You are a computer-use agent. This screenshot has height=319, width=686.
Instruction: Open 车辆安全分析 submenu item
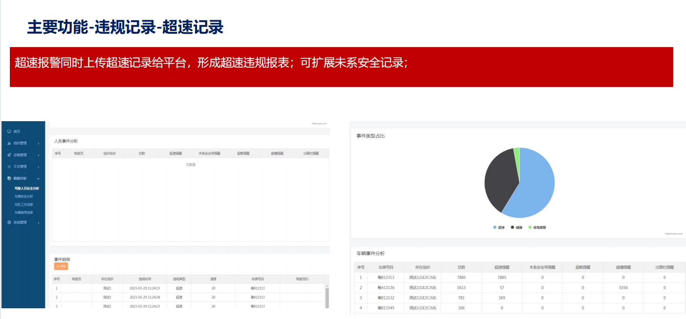click(x=24, y=197)
